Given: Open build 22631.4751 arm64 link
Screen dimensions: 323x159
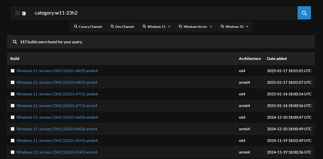Looking at the screenshot, I should pyautogui.click(x=57, y=106).
